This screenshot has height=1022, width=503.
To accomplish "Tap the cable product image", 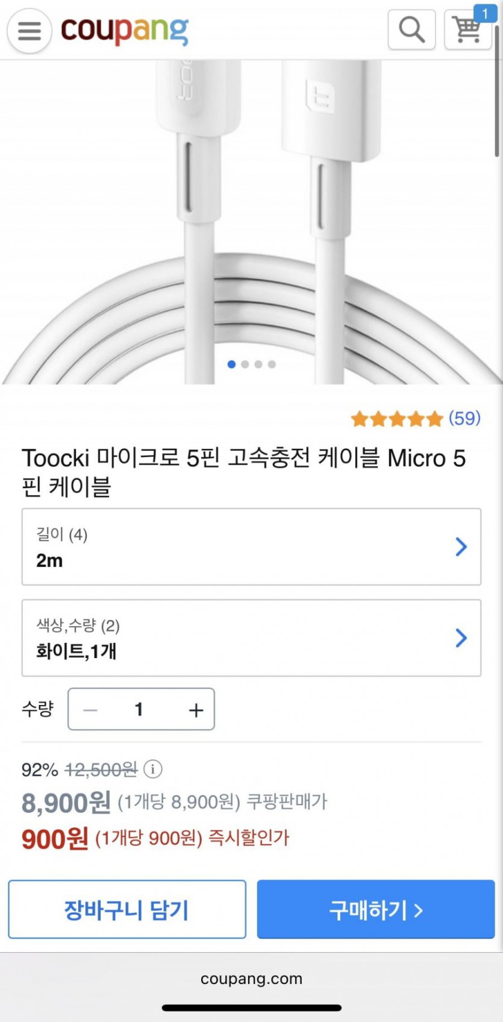I will point(251,211).
